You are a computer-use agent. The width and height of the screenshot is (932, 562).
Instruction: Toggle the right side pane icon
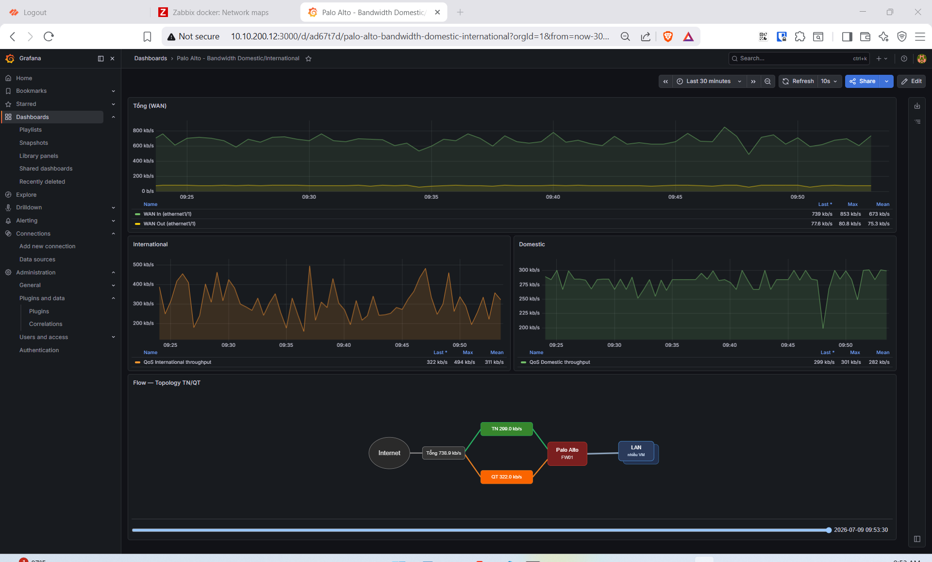(917, 539)
